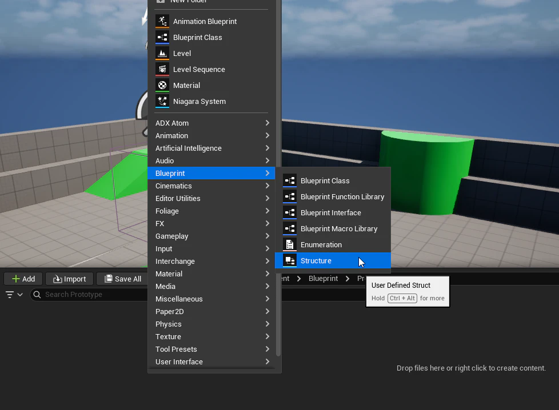This screenshot has width=559, height=410.
Task: Open the Texture submenu
Action: [x=211, y=336]
